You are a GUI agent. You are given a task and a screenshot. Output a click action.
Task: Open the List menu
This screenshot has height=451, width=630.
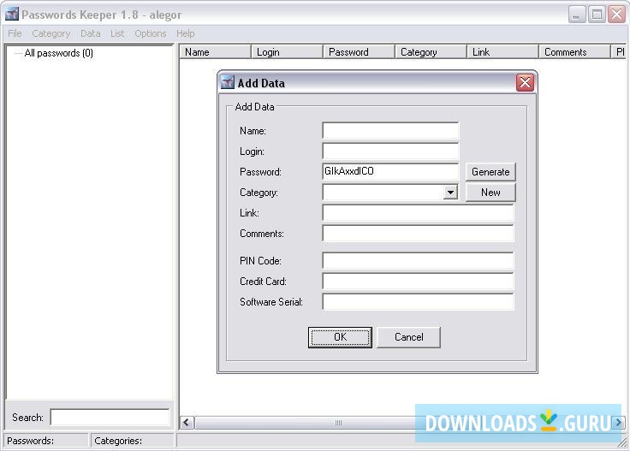pos(117,33)
